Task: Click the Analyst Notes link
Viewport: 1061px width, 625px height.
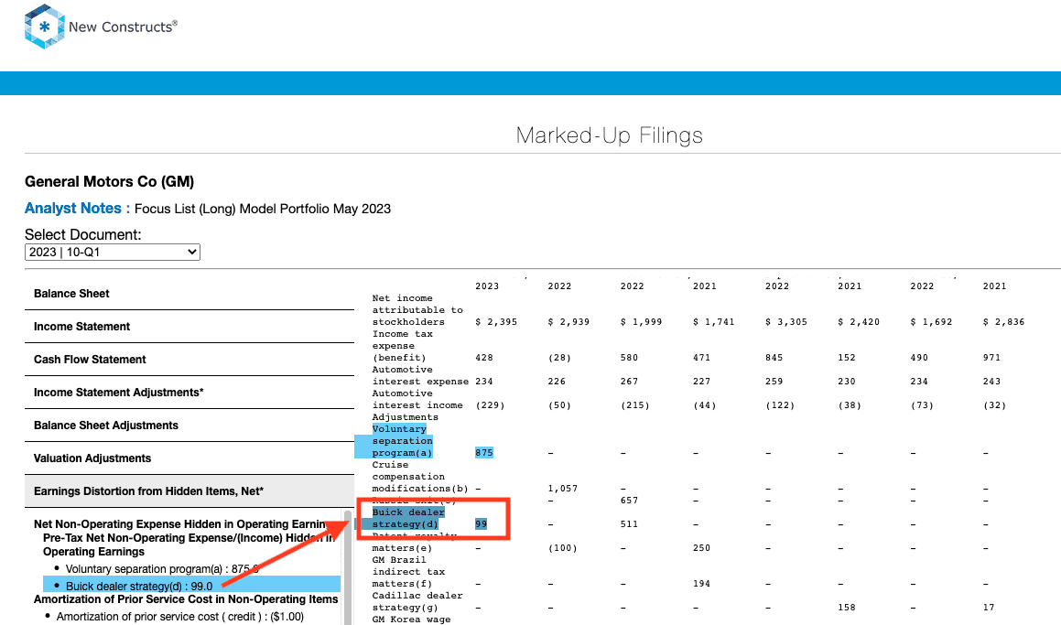Action: tap(77, 209)
